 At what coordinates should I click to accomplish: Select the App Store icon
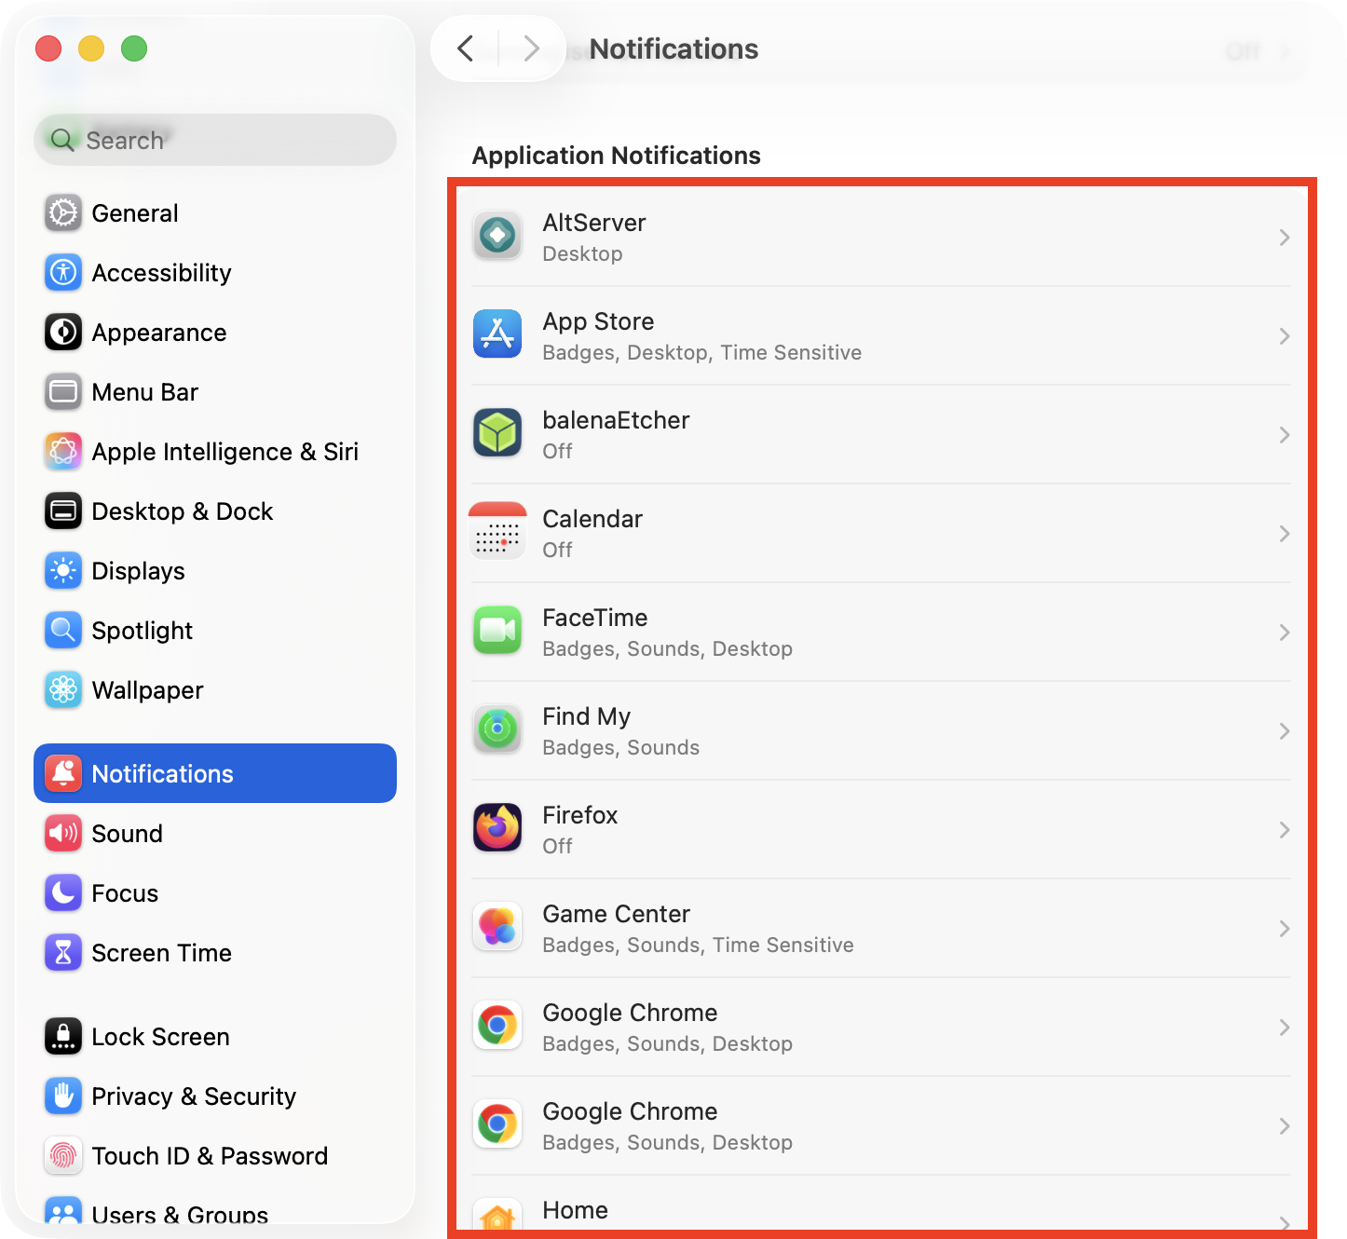497,335
